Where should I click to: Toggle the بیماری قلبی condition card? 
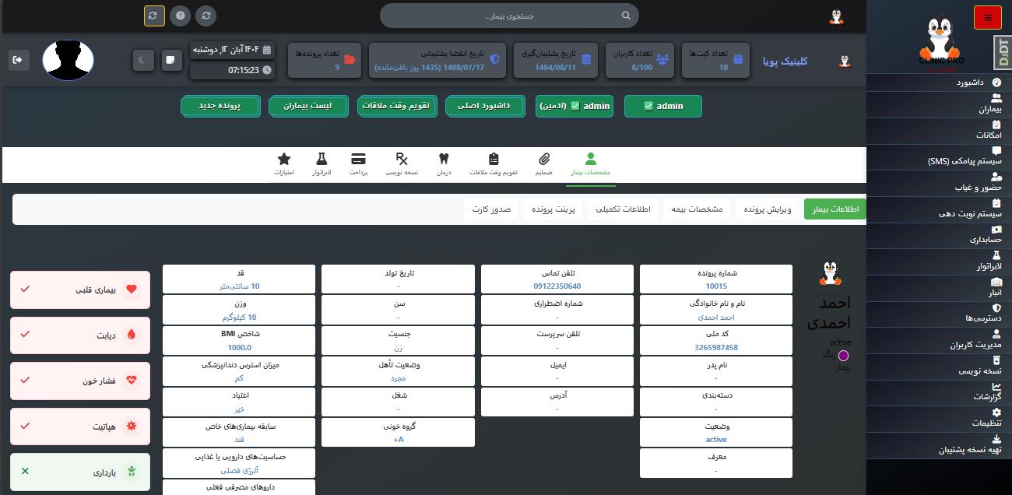point(80,290)
